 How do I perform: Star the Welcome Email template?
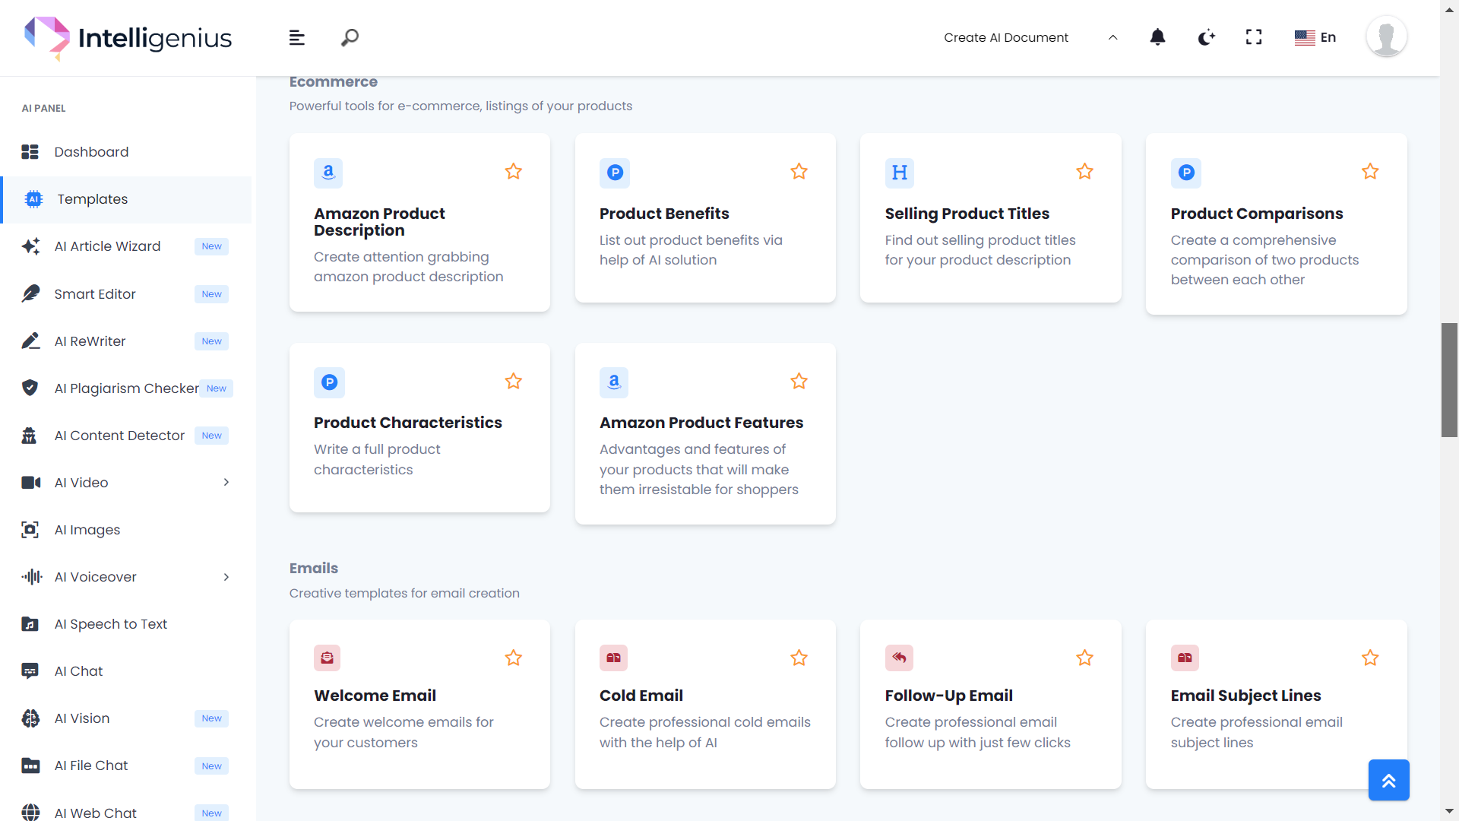[514, 658]
